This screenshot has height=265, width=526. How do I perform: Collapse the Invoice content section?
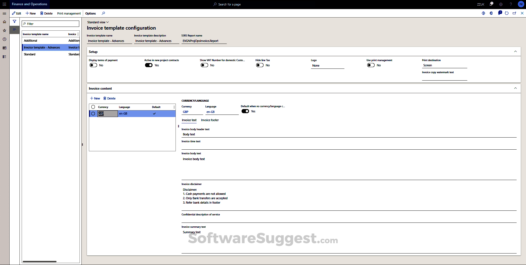pos(515,88)
